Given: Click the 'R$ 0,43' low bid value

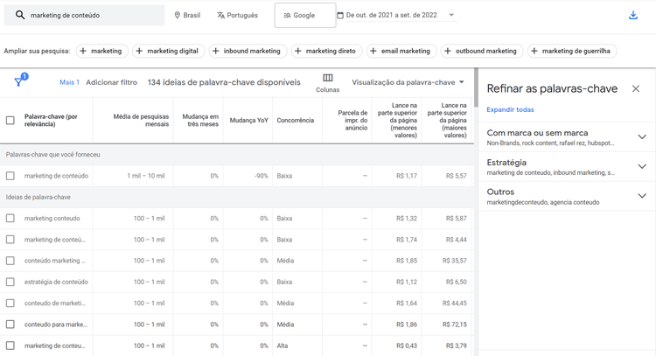Looking at the screenshot, I should 407,346.
